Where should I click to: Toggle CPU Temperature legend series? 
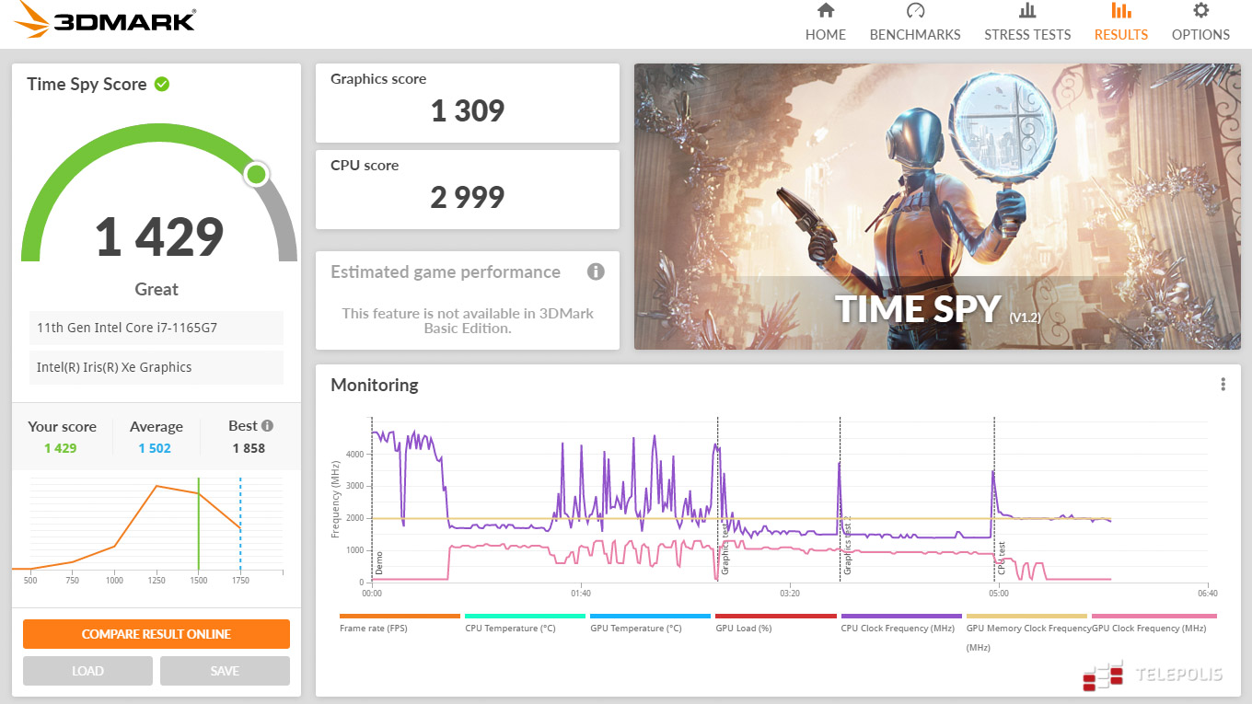click(510, 628)
